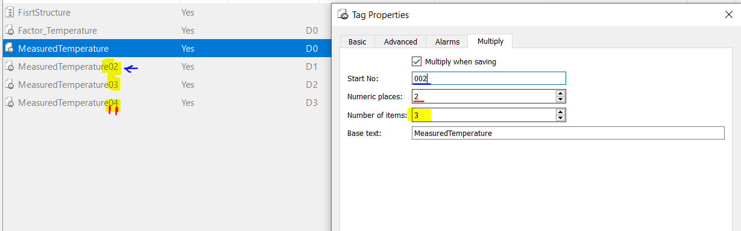Click the FisrtStructure structure icon
741x231 pixels.
coord(9,13)
